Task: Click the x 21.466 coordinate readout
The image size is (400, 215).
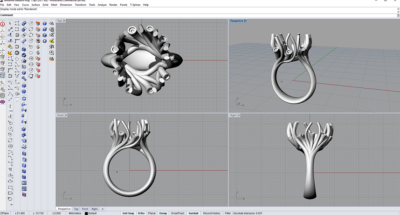Action: [x=20, y=213]
